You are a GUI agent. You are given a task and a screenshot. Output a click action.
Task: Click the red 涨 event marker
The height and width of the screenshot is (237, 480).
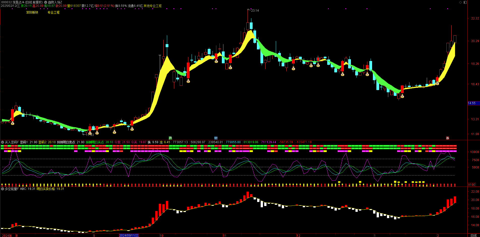(447, 138)
